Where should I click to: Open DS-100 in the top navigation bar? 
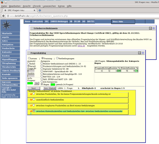tap(77, 22)
